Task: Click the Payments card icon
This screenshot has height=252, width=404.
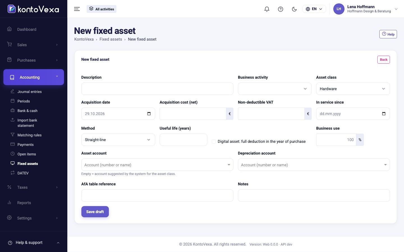Action: (x=12, y=144)
